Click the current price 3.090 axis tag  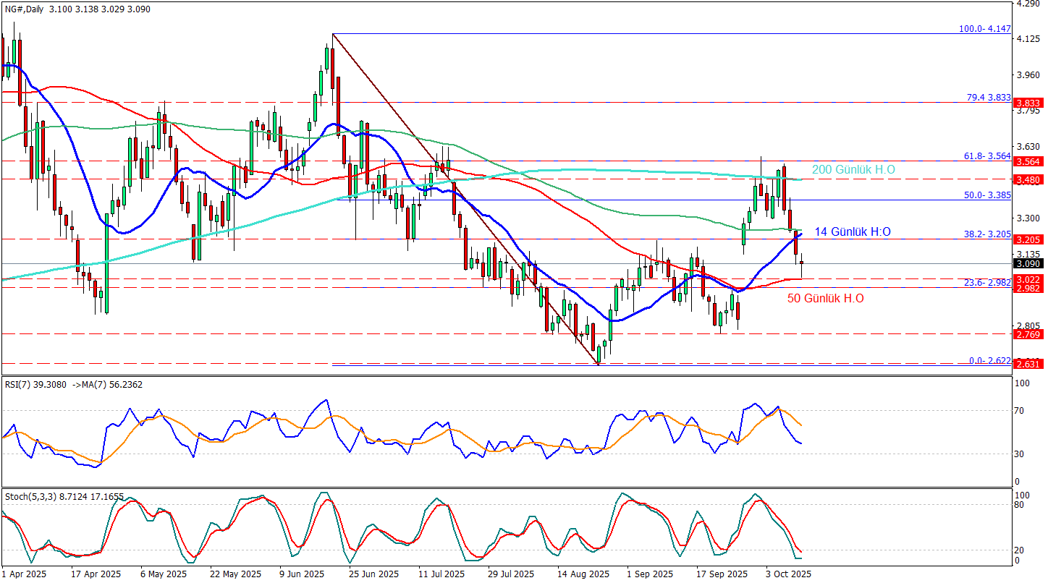tap(1028, 265)
